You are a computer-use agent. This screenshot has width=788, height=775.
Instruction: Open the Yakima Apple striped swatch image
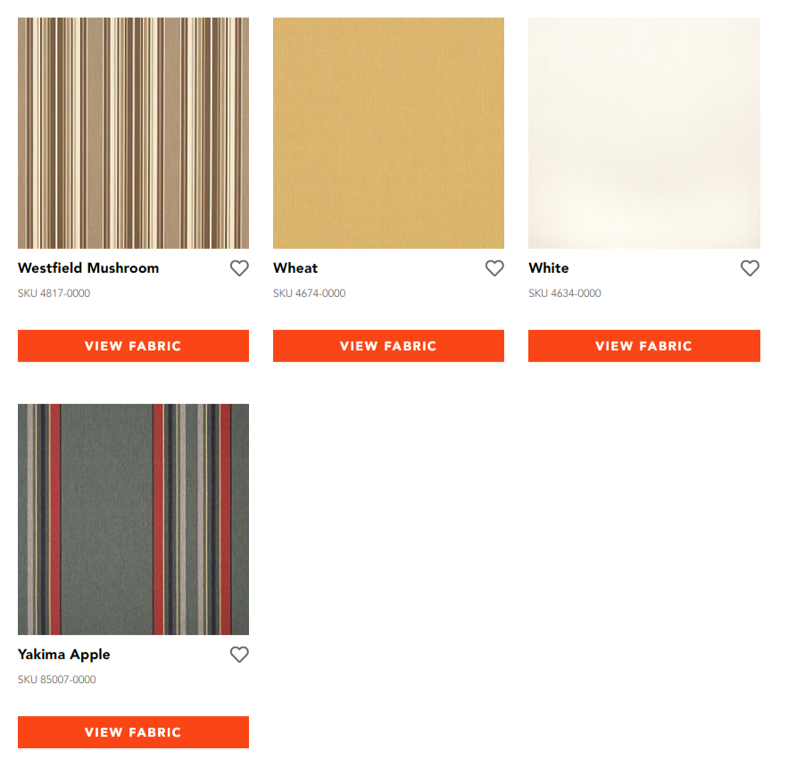[x=133, y=519]
